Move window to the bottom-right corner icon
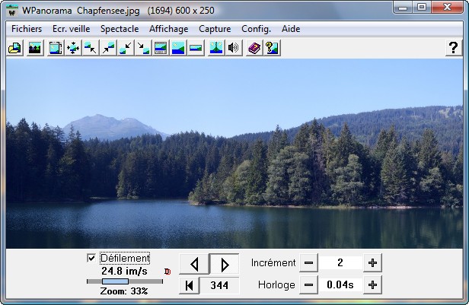 143,48
